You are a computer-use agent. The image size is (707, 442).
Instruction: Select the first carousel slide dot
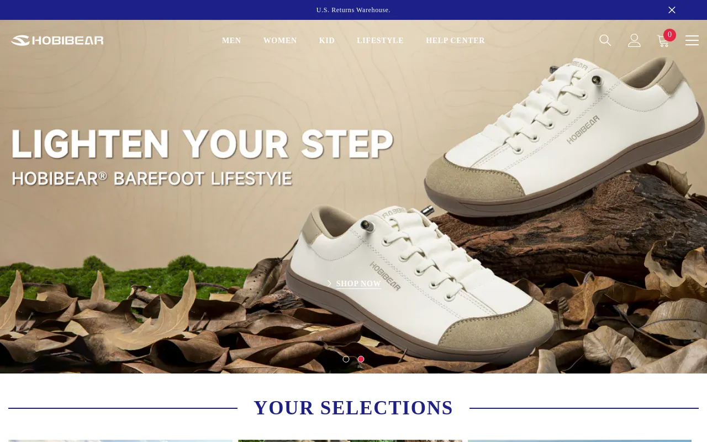346,359
